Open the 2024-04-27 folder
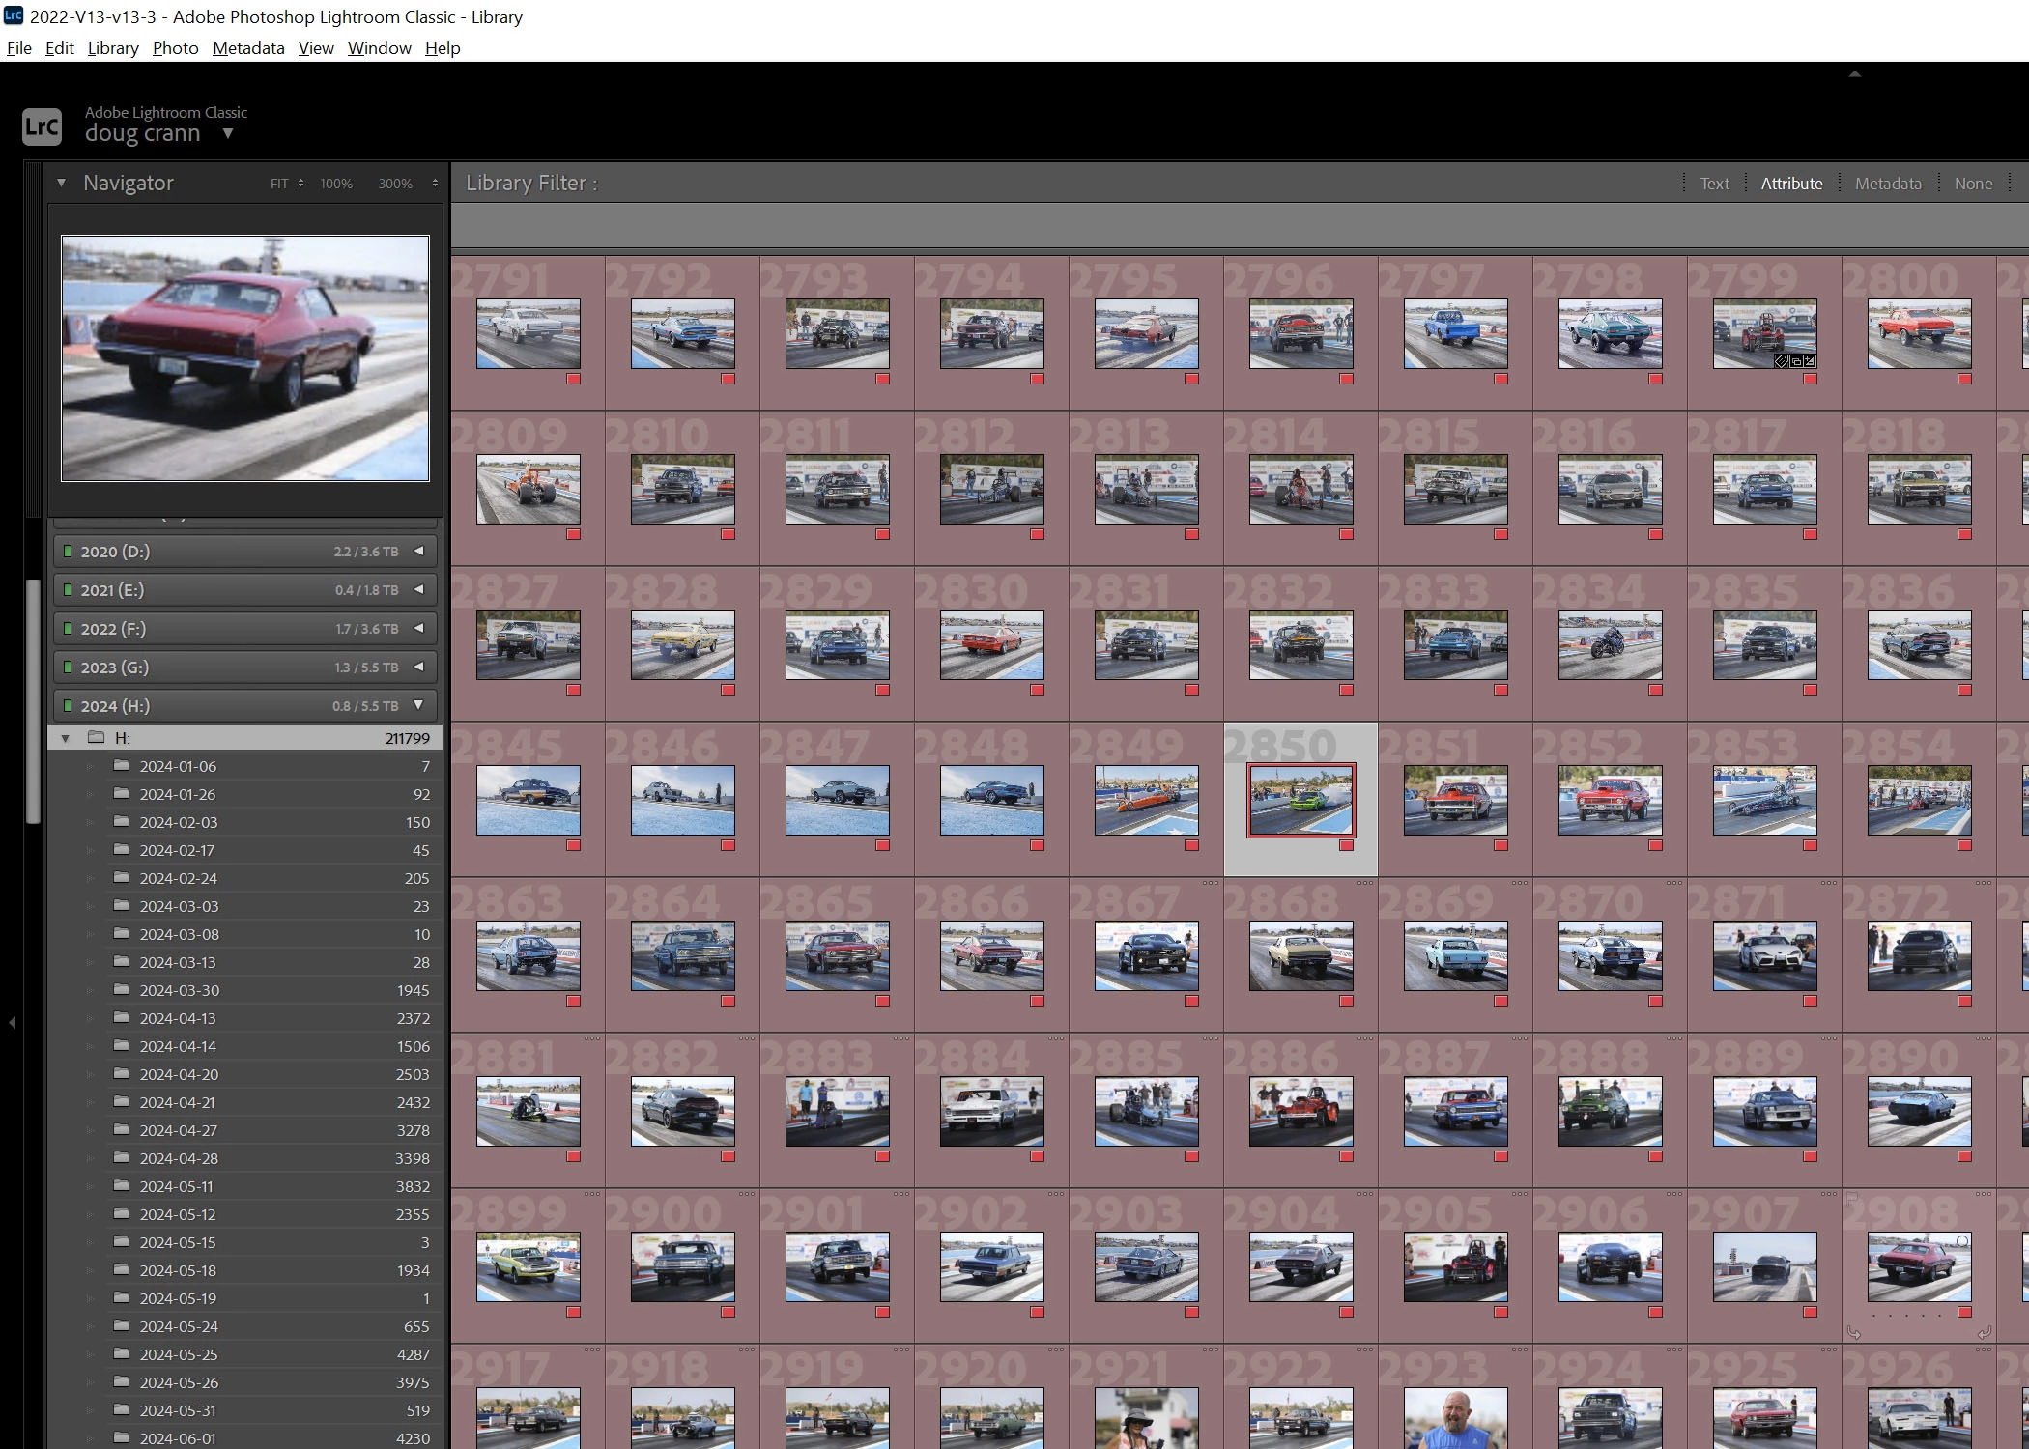The image size is (2029, 1449). click(178, 1130)
